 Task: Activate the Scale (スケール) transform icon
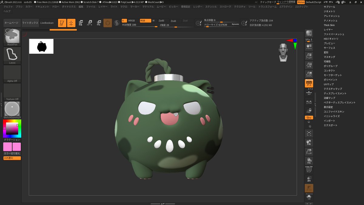(x=90, y=23)
